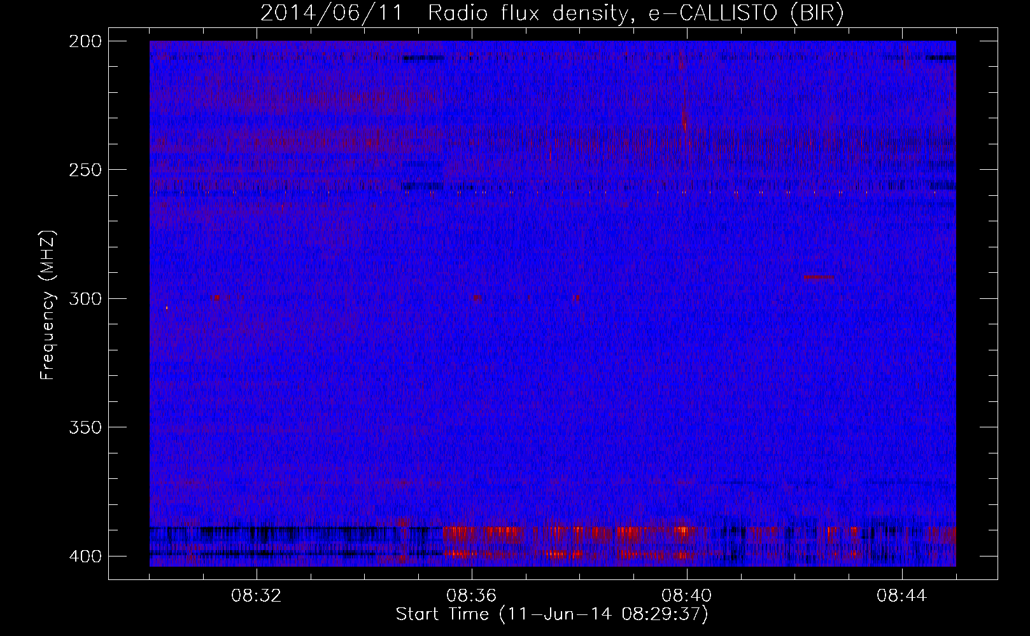Click the 08:40 time tick label
The height and width of the screenshot is (636, 1030).
click(687, 596)
